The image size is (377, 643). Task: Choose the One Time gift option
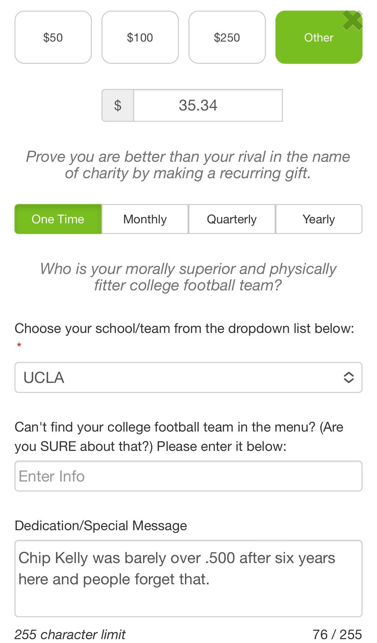pyautogui.click(x=58, y=219)
